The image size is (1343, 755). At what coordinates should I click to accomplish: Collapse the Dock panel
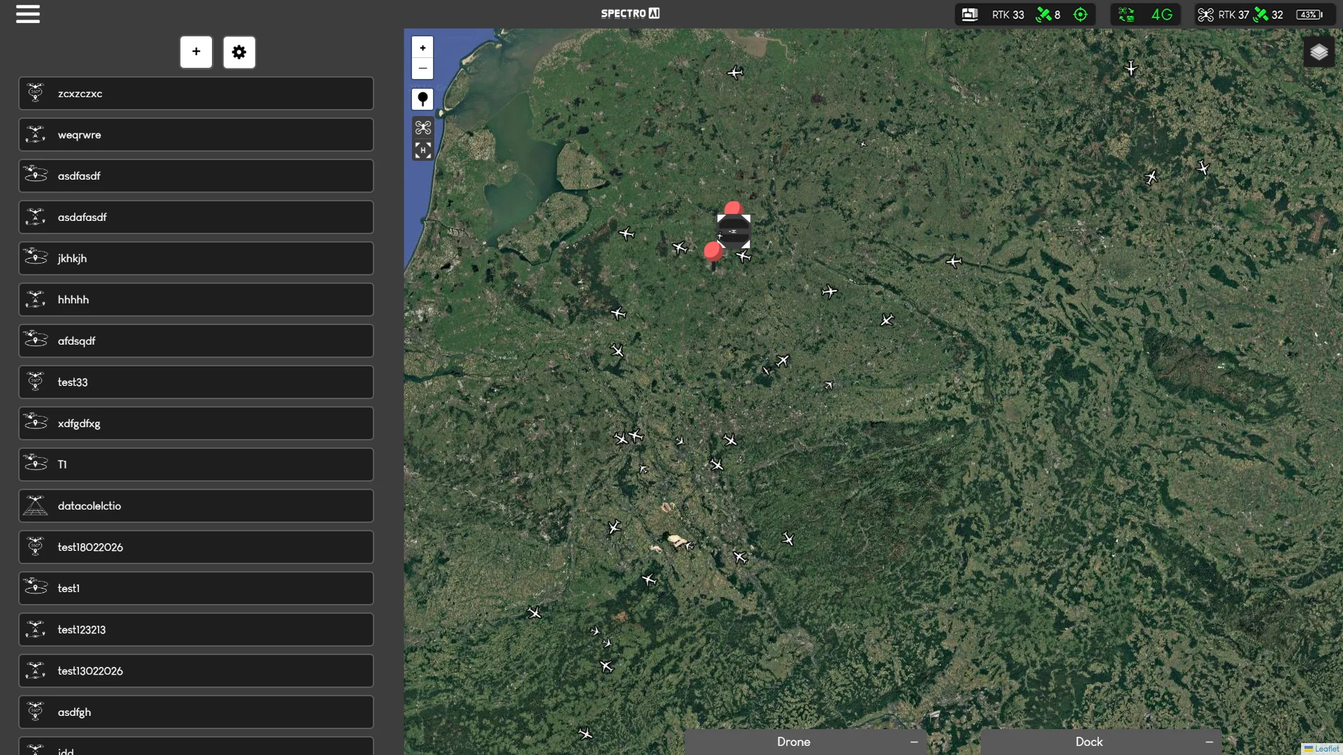coord(1209,742)
